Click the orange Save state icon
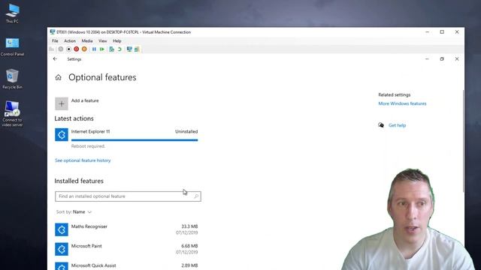 [x=84, y=49]
